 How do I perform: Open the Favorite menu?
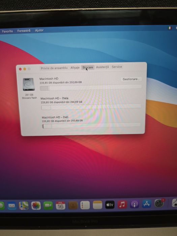click(x=7, y=31)
